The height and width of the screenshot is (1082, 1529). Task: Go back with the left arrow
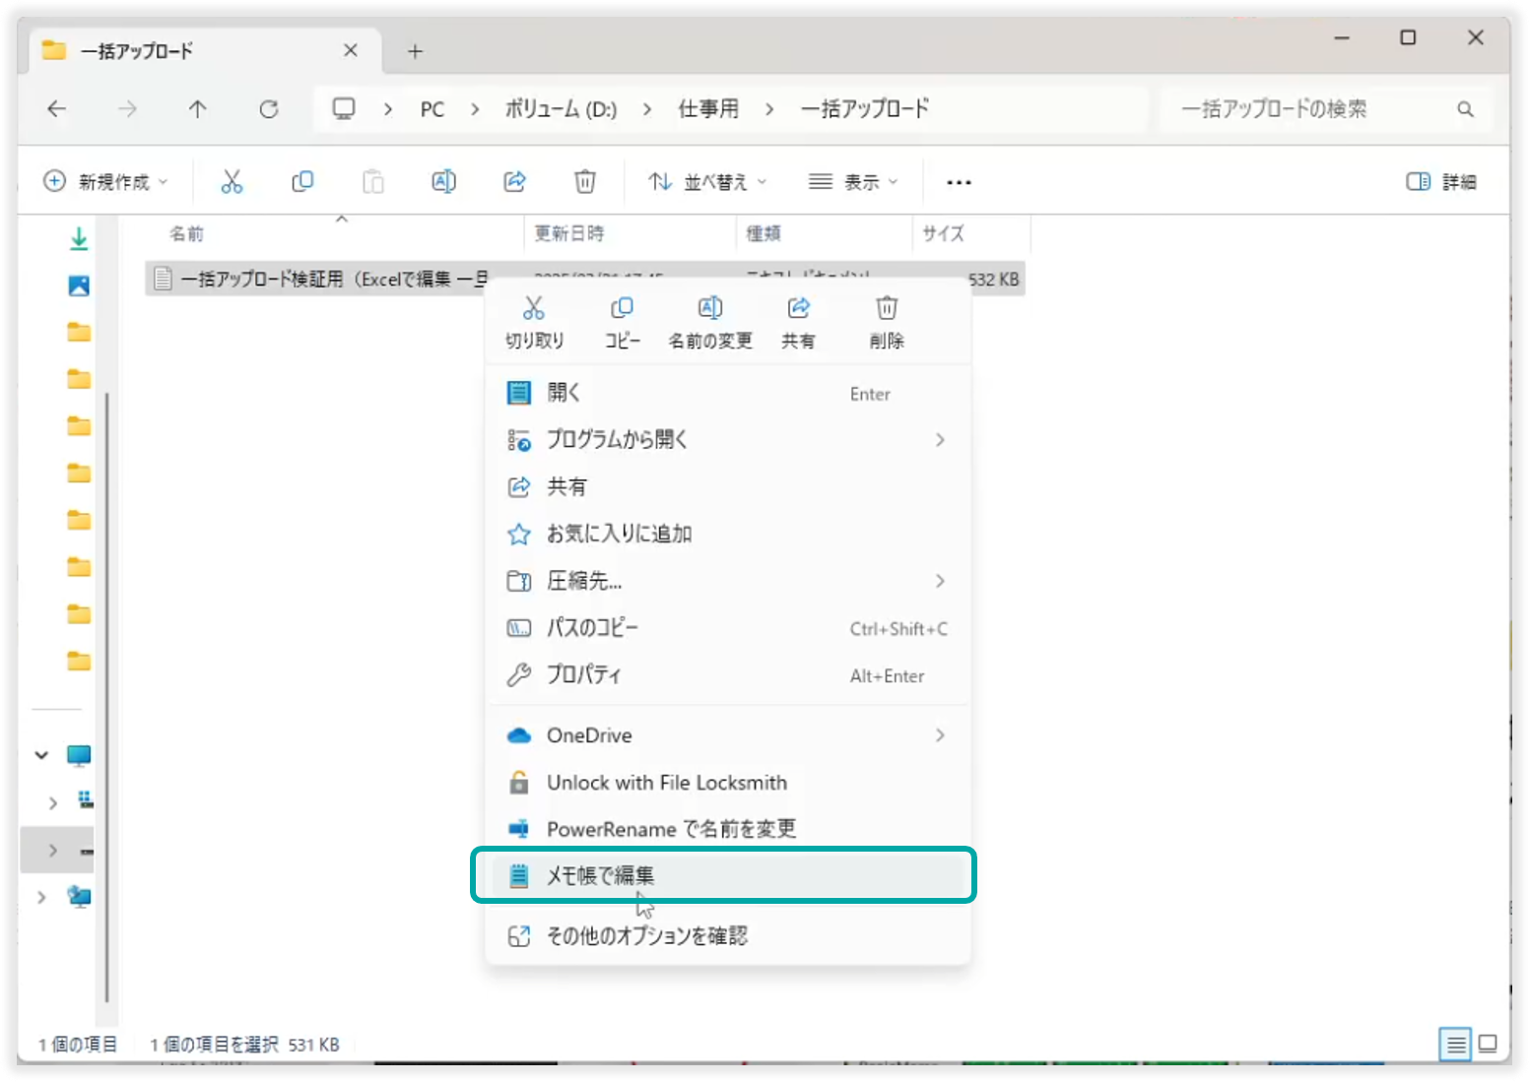(x=57, y=108)
